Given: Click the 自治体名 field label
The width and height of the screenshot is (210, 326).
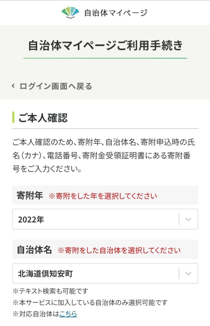Looking at the screenshot, I should [x=34, y=250].
